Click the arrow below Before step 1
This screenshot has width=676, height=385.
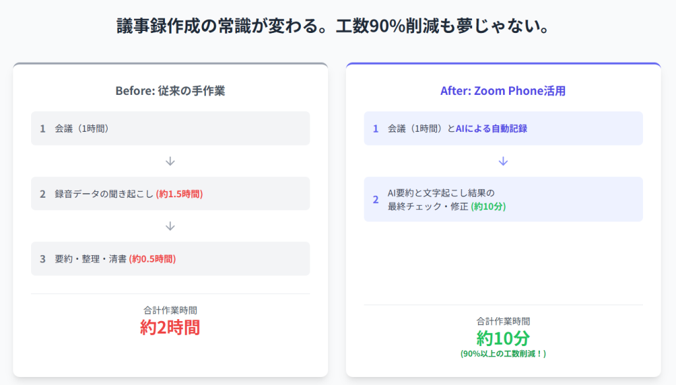coord(170,161)
